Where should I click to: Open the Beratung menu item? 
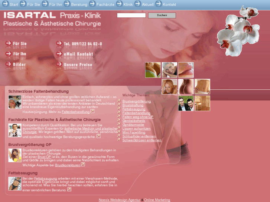click(x=79, y=5)
